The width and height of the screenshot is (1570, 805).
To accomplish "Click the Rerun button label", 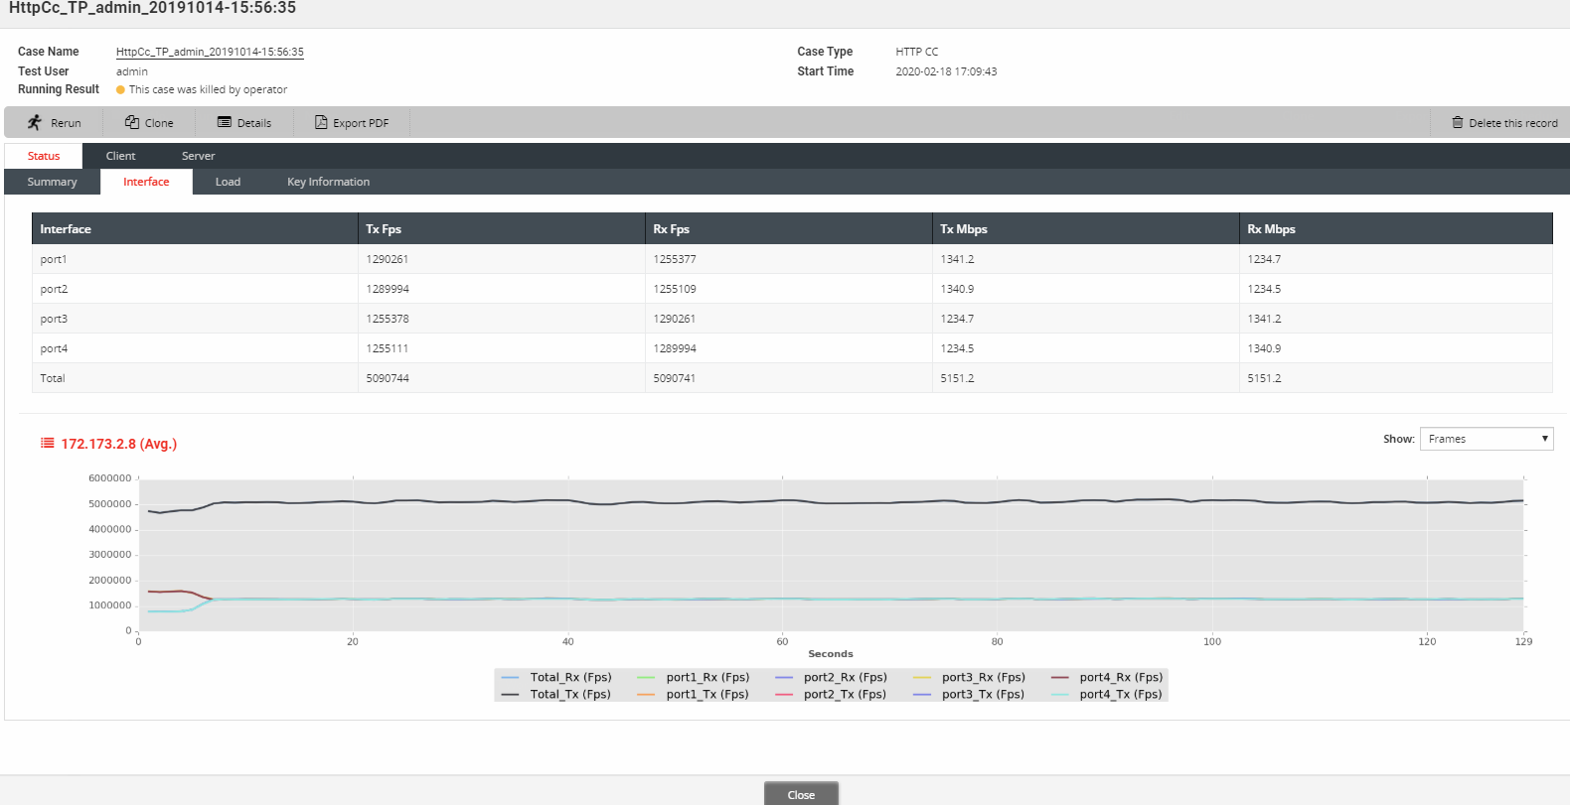I will [x=66, y=123].
